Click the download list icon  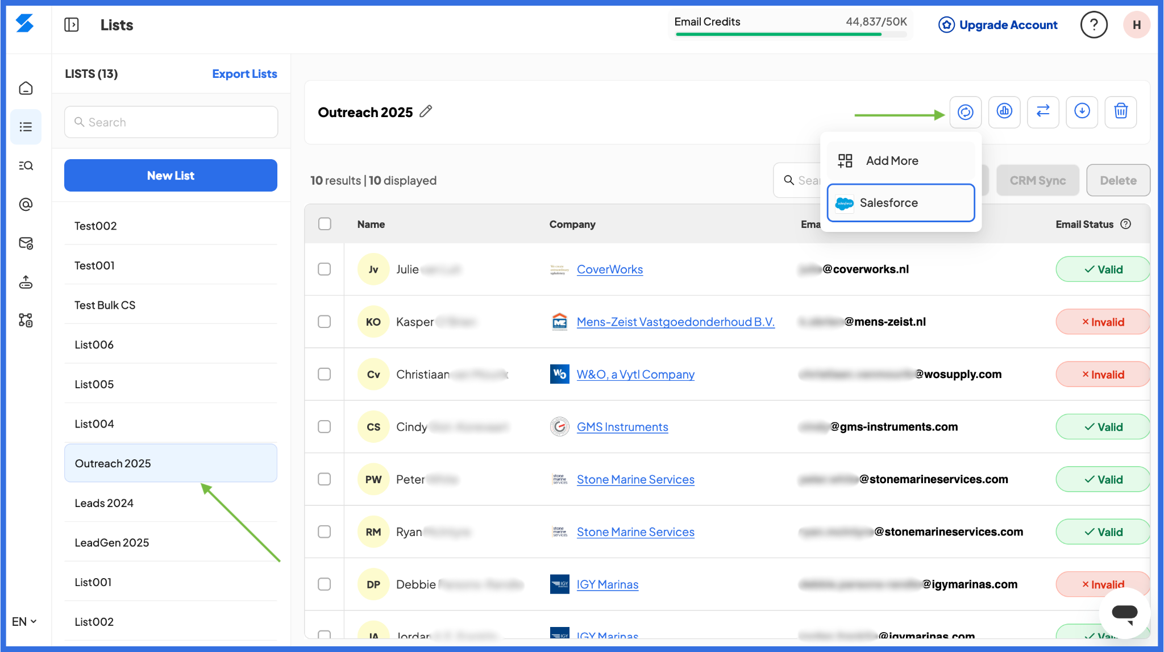(x=1082, y=112)
